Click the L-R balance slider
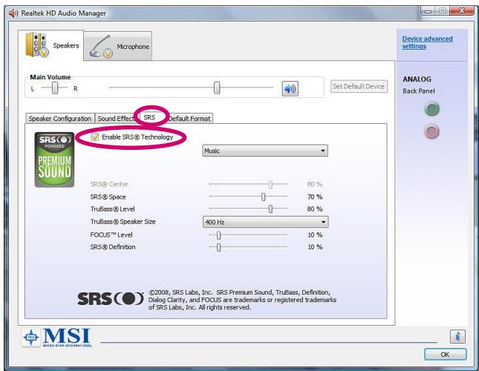Viewport: 479px width, 371px height. (55, 88)
